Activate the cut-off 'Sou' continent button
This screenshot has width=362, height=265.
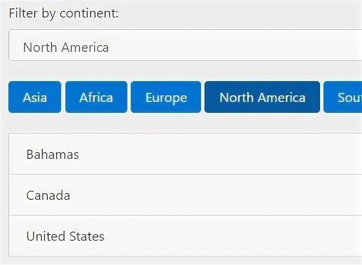click(x=343, y=97)
